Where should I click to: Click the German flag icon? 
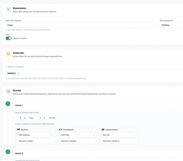19,129
